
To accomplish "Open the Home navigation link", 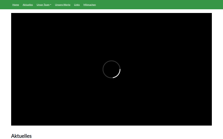I will point(16,5).
